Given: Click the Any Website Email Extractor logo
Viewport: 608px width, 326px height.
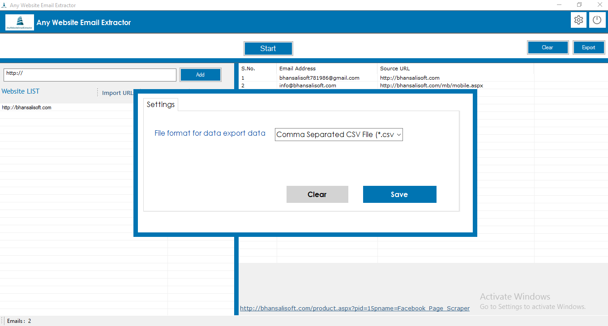Looking at the screenshot, I should (20, 22).
